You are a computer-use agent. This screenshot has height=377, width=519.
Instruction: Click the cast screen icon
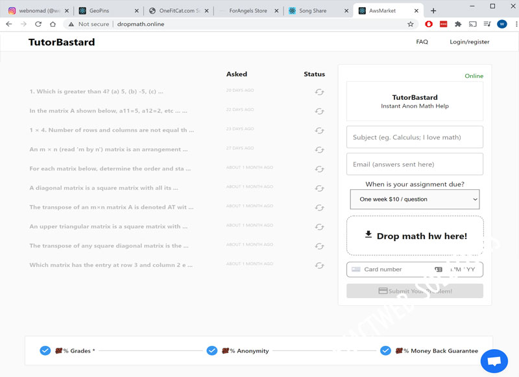[x=473, y=24]
